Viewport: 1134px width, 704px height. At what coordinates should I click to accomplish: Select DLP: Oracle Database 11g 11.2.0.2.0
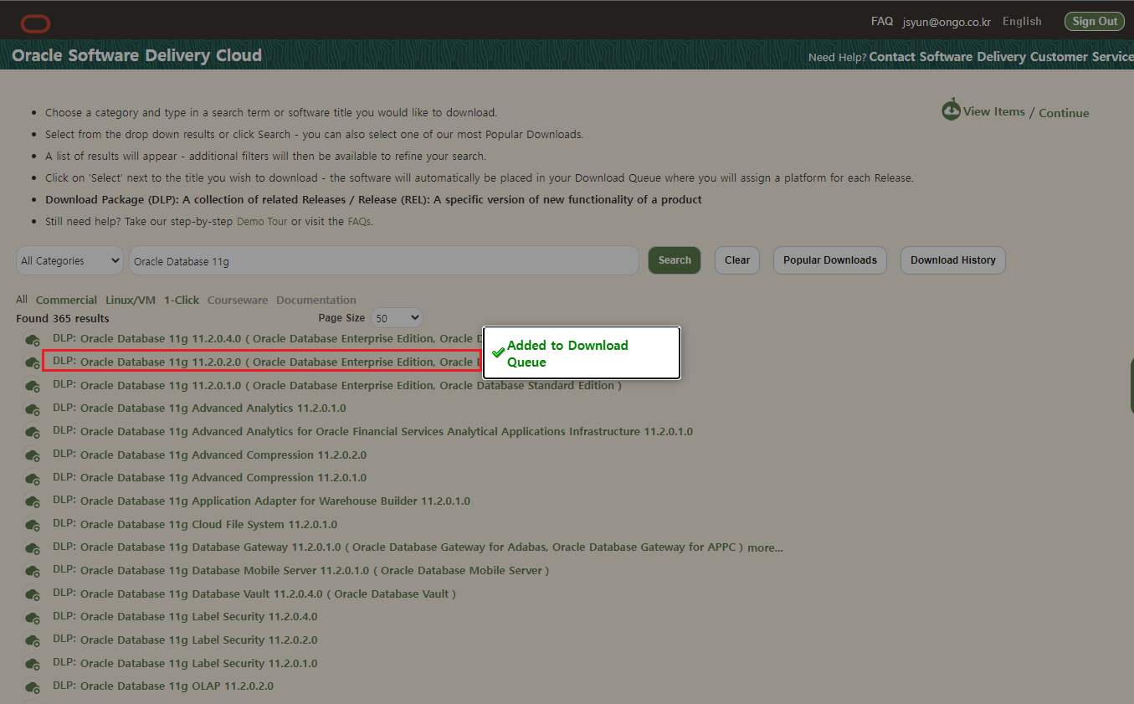click(267, 362)
